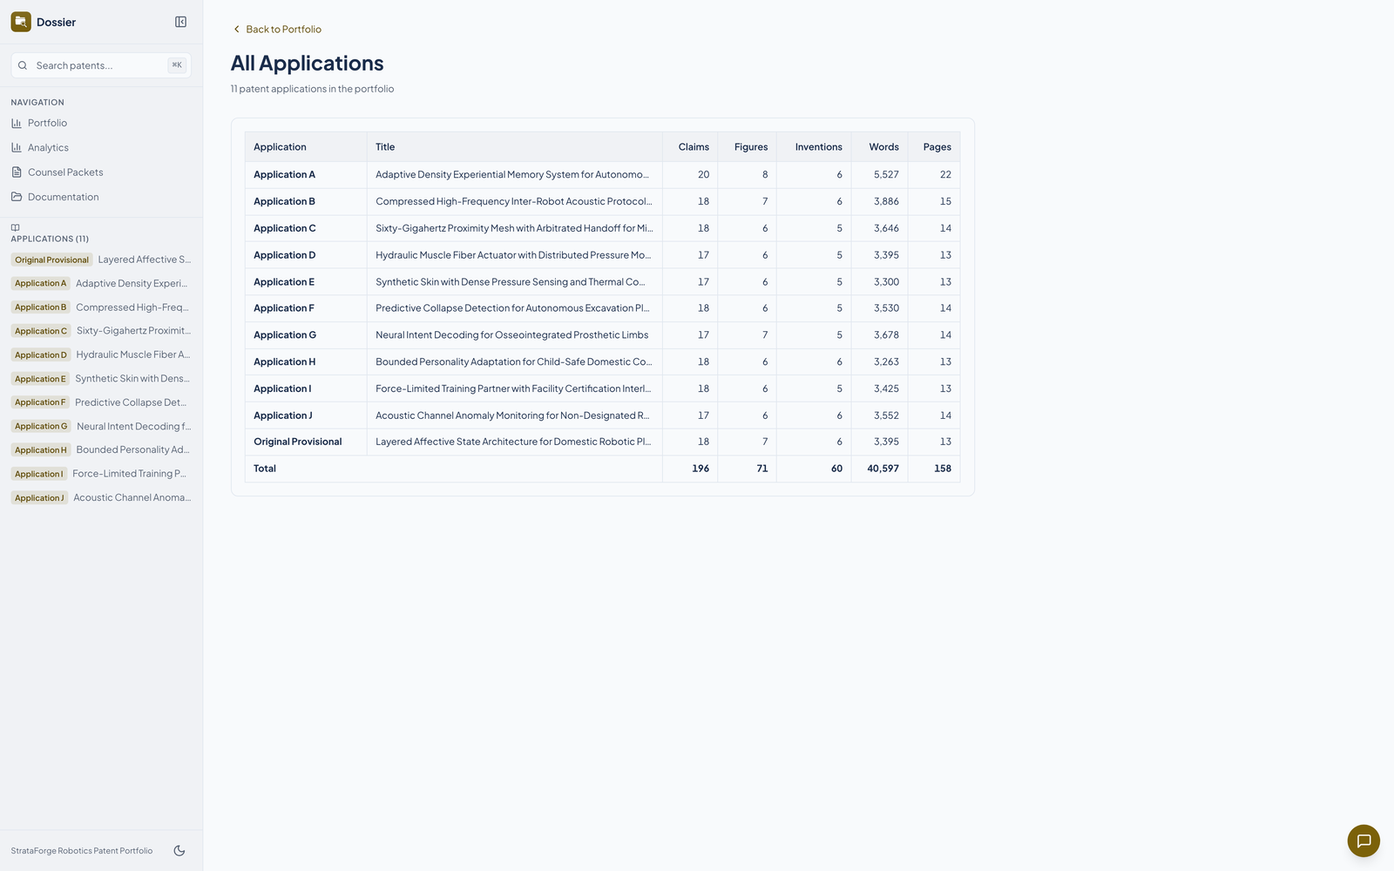Select Application D in sidebar list
This screenshot has height=871, width=1394.
101,354
